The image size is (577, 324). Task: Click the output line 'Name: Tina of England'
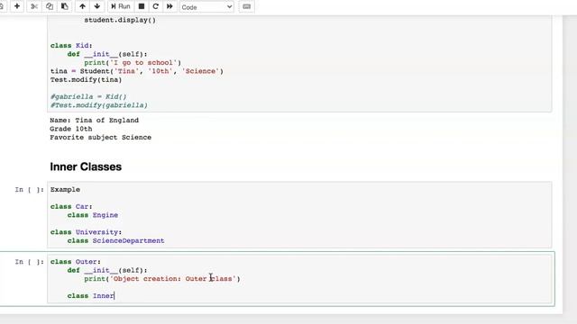(94, 120)
